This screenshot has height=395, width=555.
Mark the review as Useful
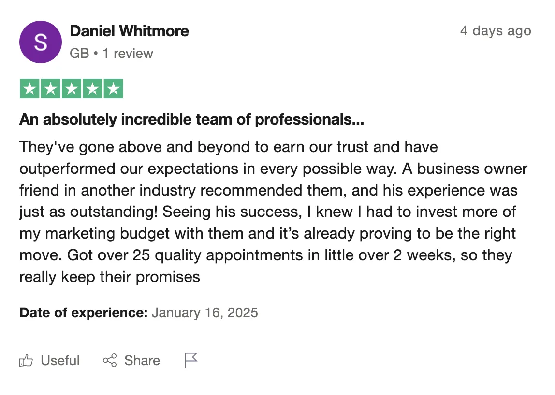click(x=60, y=360)
